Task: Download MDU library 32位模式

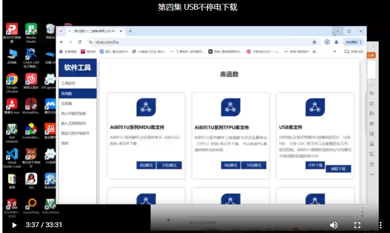Action: [169, 165]
